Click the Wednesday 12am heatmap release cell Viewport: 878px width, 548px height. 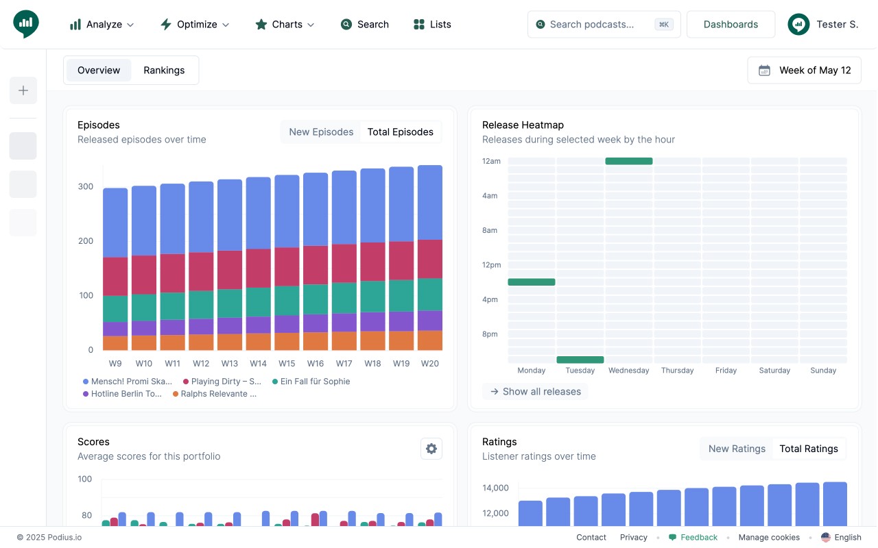[x=629, y=161]
